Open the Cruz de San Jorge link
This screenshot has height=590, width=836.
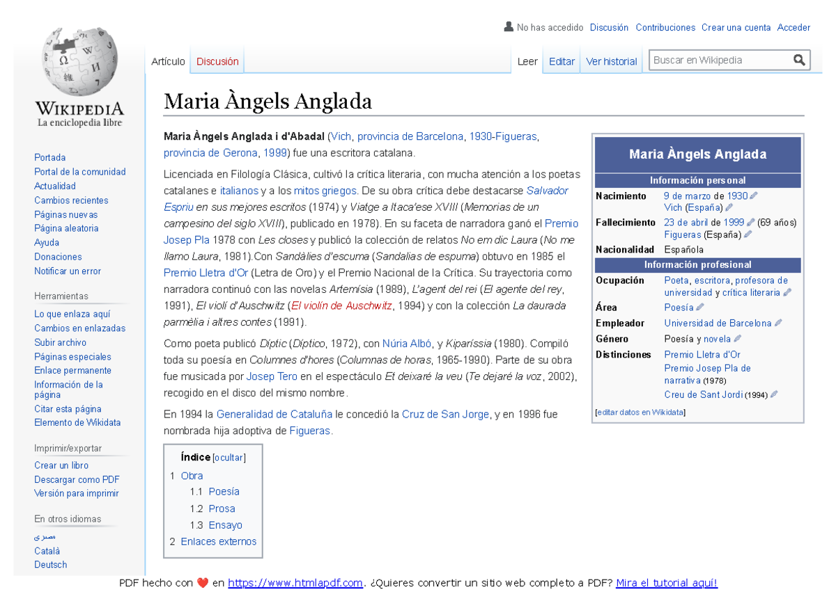pyautogui.click(x=445, y=414)
